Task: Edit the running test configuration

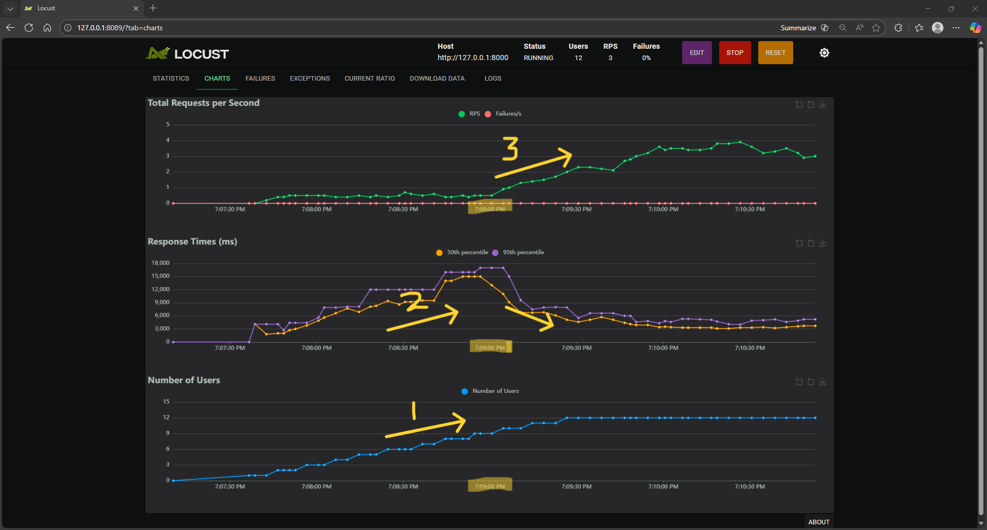Action: pos(697,52)
